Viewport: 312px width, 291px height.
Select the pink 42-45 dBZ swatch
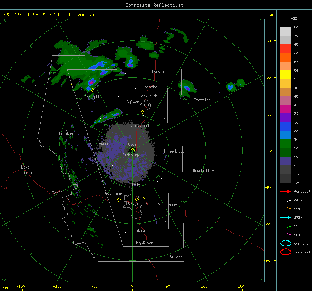click(286, 101)
